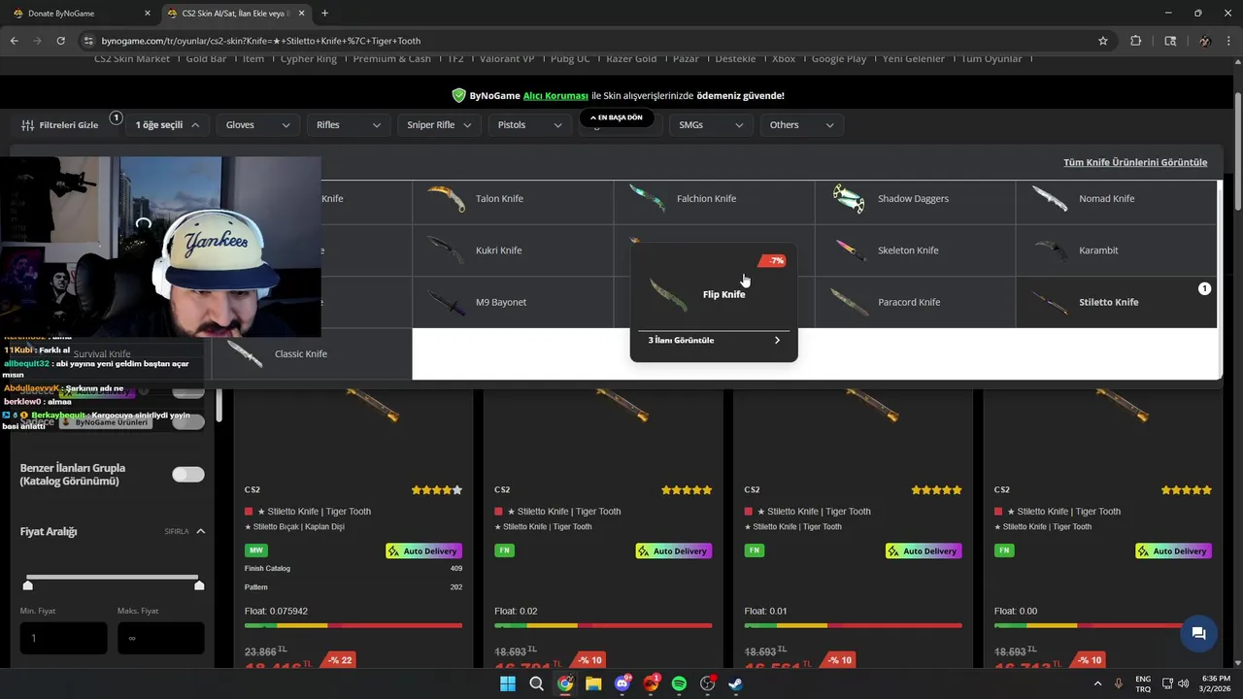Pick the Skeleton Knife icon
The width and height of the screenshot is (1243, 699).
point(851,250)
